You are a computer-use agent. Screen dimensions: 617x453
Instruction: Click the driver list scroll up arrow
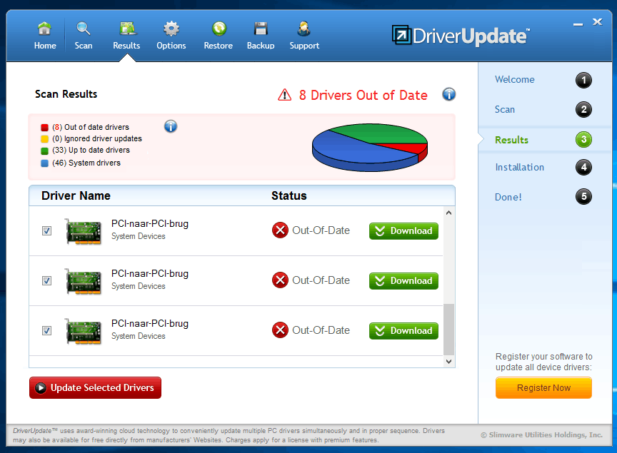(x=448, y=213)
